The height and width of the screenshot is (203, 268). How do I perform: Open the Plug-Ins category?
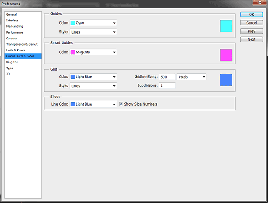click(12, 62)
